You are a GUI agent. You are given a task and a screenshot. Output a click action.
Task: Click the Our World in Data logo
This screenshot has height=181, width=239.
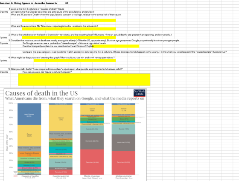click(140, 93)
